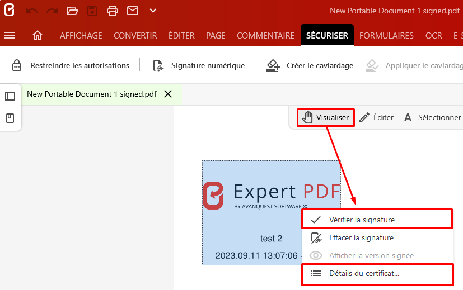Undo the last action

pyautogui.click(x=31, y=11)
